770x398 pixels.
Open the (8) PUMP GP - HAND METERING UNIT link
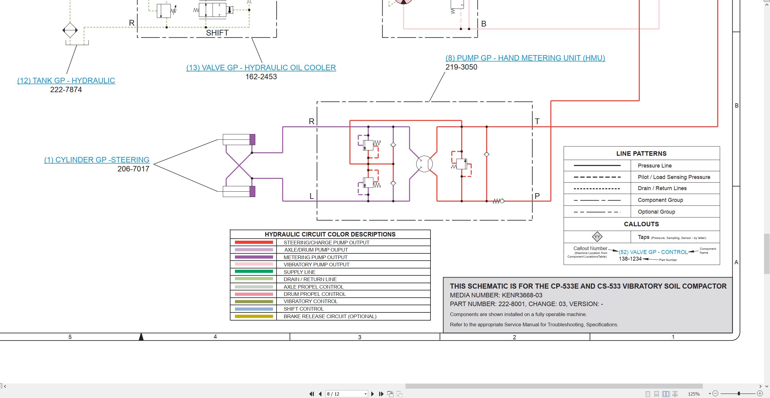525,58
